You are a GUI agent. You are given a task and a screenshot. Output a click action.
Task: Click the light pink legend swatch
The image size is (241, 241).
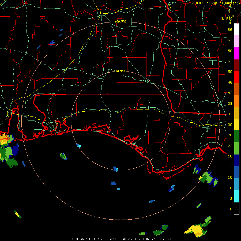[236, 41]
